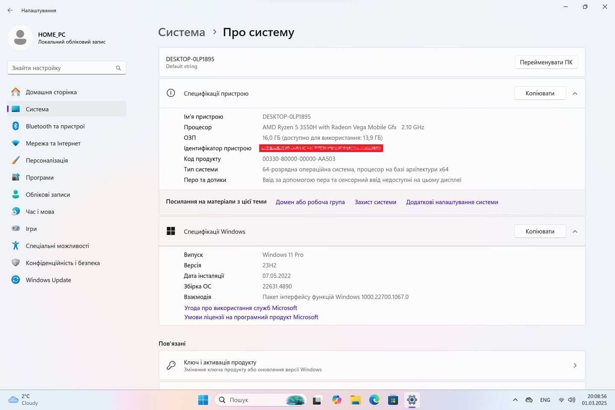Open Ключ і активація продукту chevron

pyautogui.click(x=575, y=366)
